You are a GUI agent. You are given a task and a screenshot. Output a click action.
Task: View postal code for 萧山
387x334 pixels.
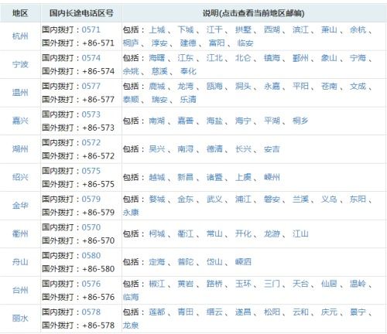tap(329, 29)
